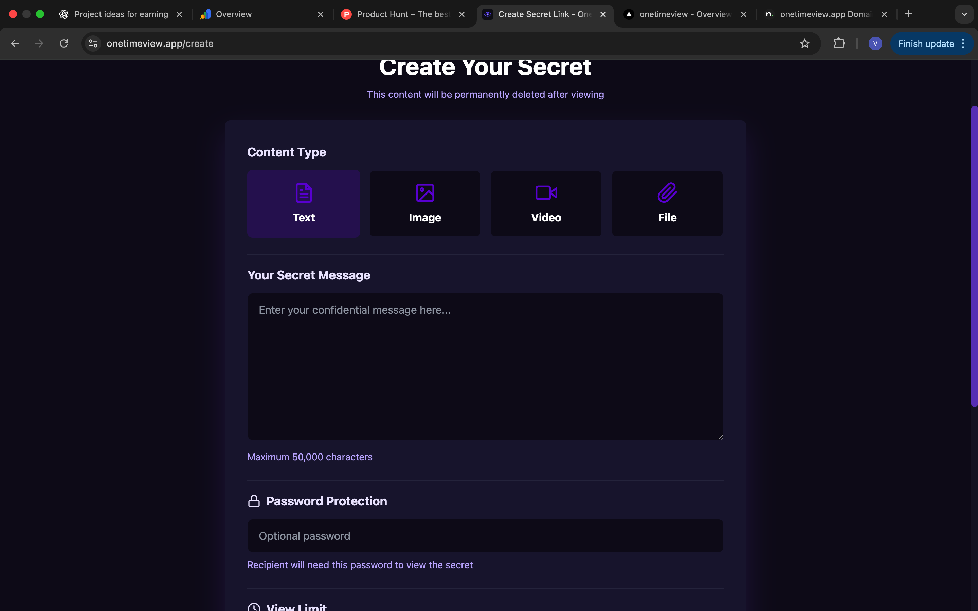This screenshot has height=611, width=978.
Task: Click the site information icon in address bar
Action: (x=93, y=44)
